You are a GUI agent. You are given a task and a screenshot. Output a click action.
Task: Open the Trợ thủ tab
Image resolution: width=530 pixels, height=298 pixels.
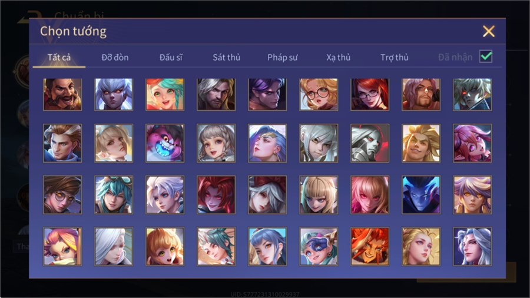point(395,58)
